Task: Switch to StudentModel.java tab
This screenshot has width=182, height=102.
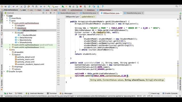Action: (68, 13)
